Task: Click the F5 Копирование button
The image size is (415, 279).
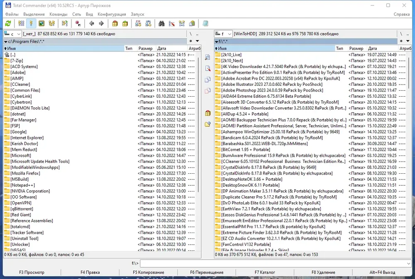Action: pyautogui.click(x=149, y=272)
